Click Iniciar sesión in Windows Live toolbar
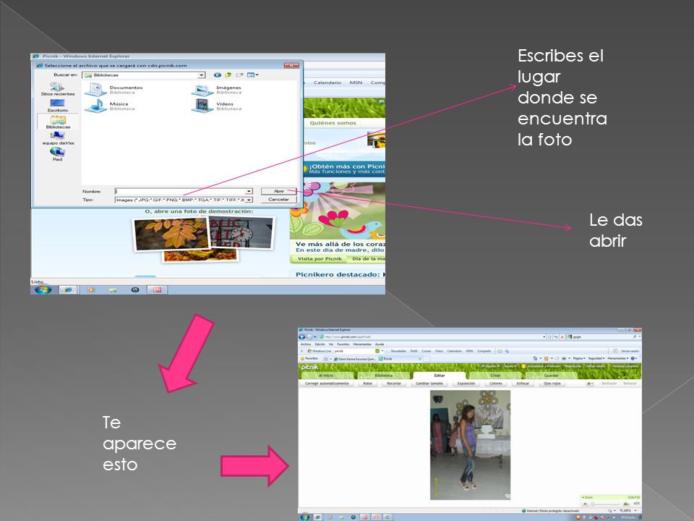 click(630, 351)
